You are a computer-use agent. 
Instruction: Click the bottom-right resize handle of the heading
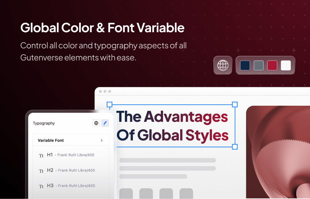coord(235,147)
